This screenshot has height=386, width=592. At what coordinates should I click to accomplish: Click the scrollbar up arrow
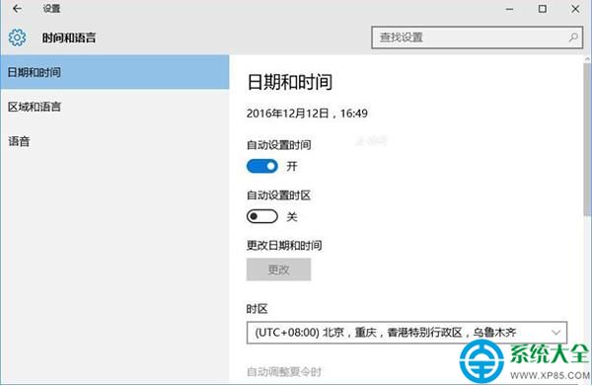(587, 59)
